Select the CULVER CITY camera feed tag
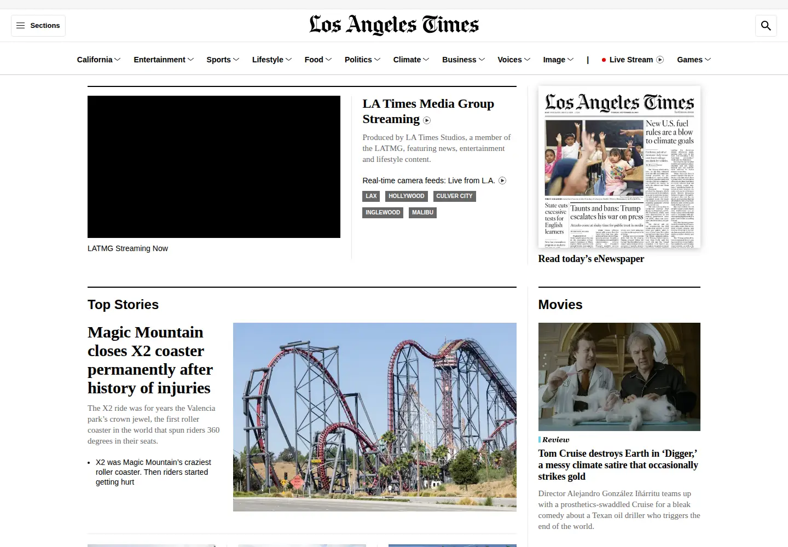 tap(454, 196)
